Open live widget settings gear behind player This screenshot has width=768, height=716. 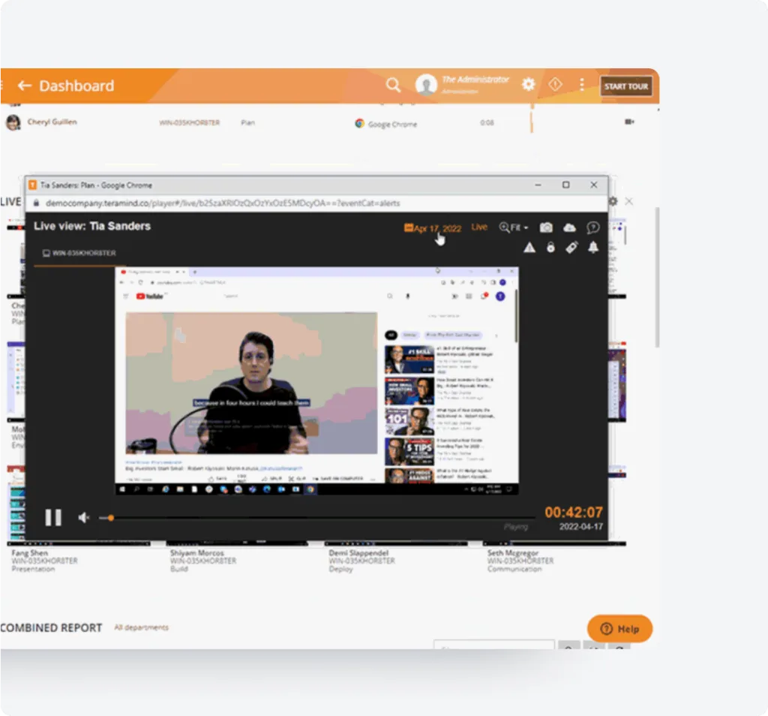click(613, 201)
